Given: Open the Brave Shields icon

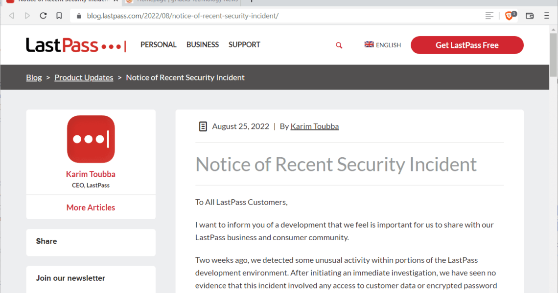Looking at the screenshot, I should (510, 16).
